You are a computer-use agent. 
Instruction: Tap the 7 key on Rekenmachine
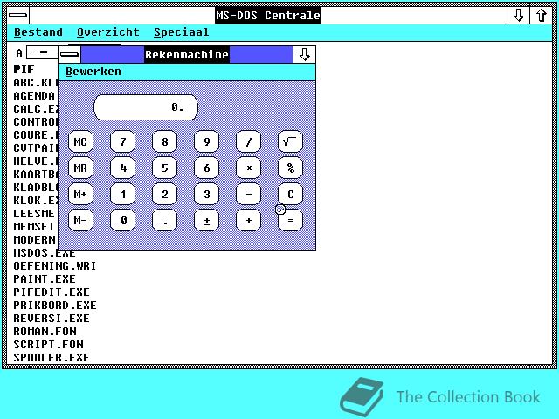(x=122, y=141)
